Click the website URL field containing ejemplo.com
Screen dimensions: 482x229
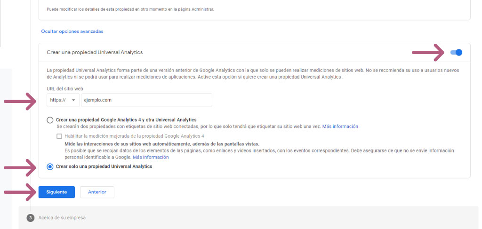coord(146,100)
